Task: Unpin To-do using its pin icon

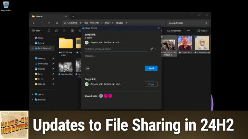Action: pyautogui.click(x=53, y=79)
